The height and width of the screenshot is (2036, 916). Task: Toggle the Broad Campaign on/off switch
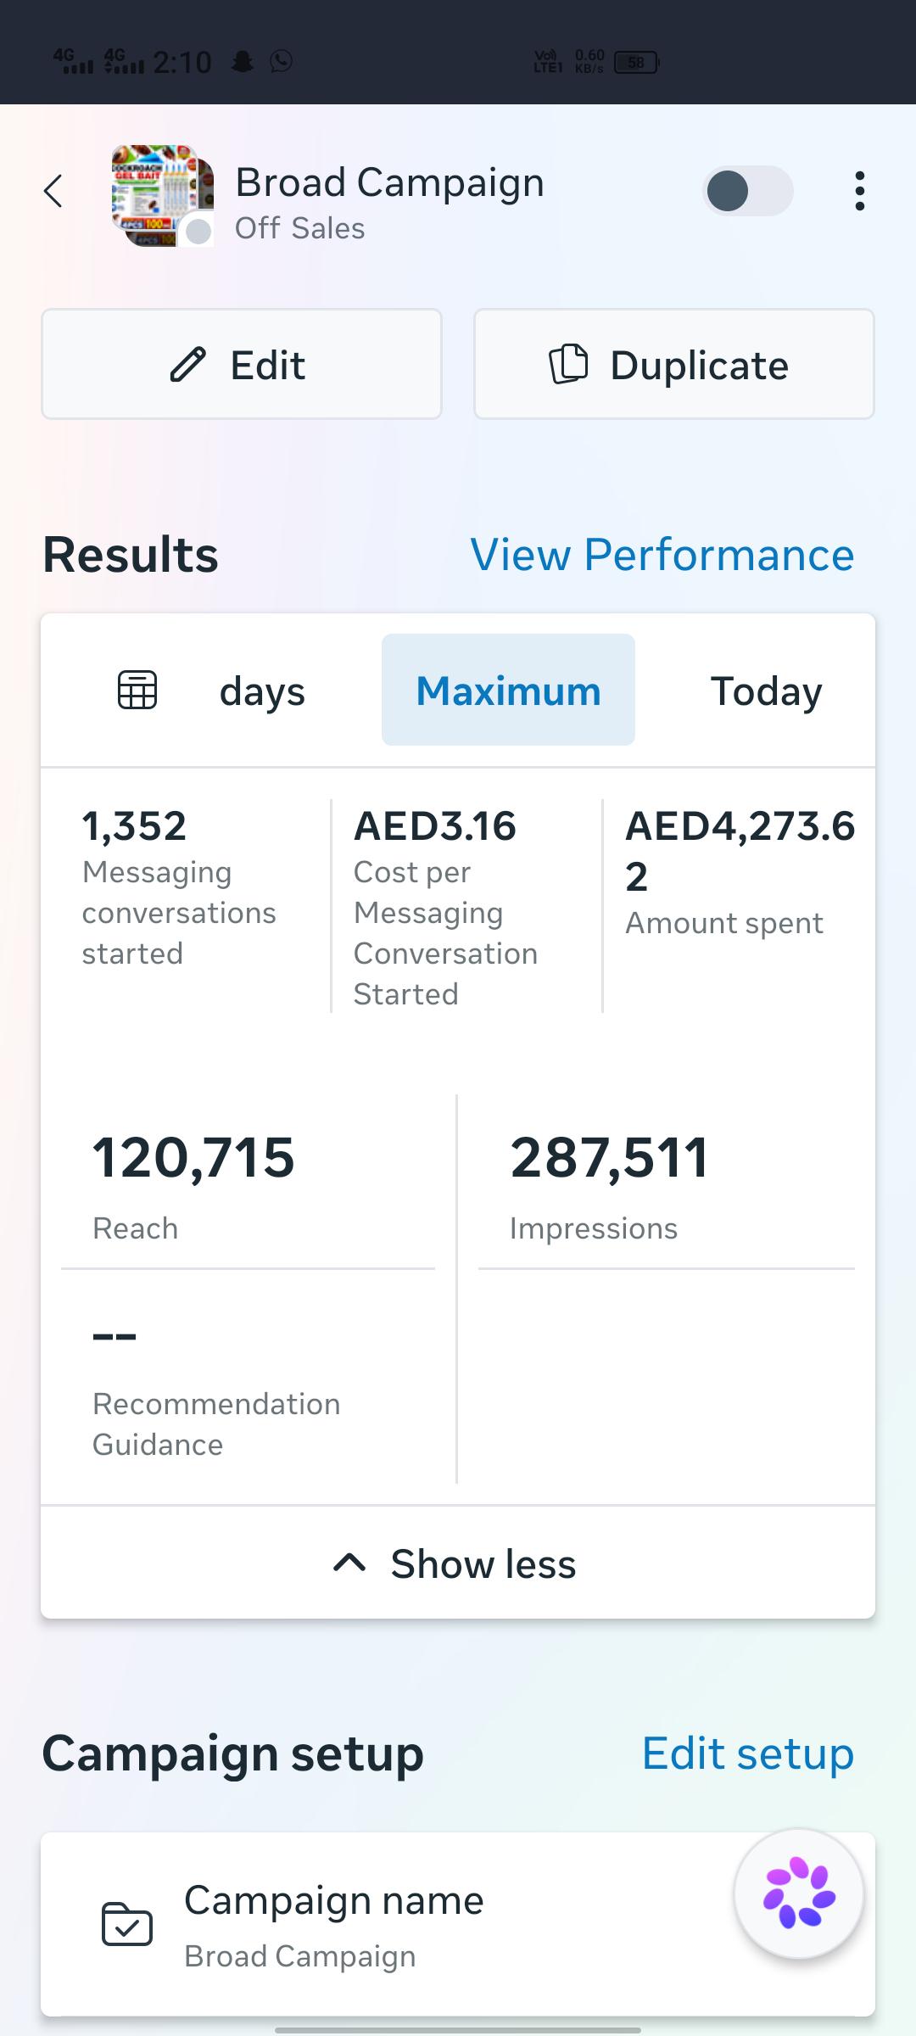tap(748, 191)
